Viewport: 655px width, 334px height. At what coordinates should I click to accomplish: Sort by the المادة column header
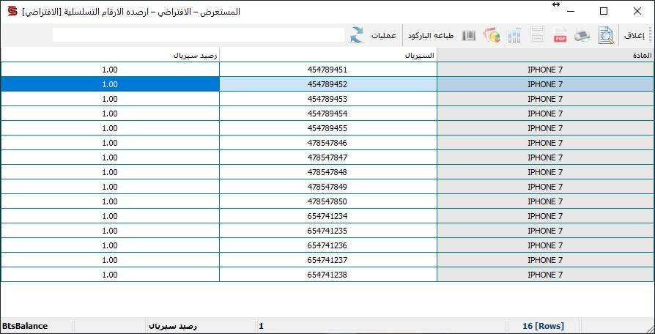(546, 55)
